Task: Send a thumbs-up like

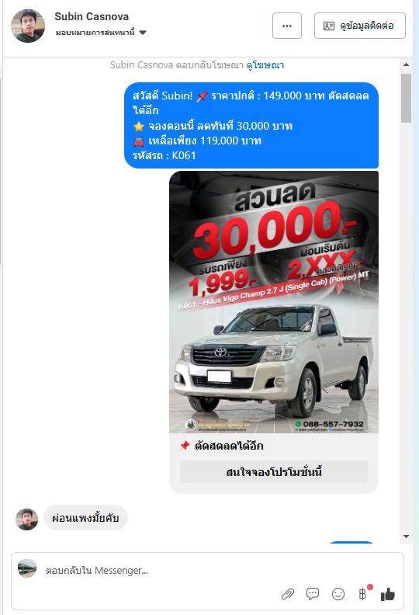Action: (x=388, y=594)
